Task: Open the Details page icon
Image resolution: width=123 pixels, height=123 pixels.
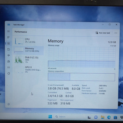Action: pos(9,67)
